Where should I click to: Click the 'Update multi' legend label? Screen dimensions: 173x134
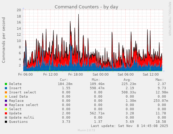(22, 118)
